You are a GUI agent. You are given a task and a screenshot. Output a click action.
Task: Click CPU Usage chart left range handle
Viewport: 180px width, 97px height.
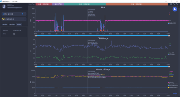click(36, 66)
